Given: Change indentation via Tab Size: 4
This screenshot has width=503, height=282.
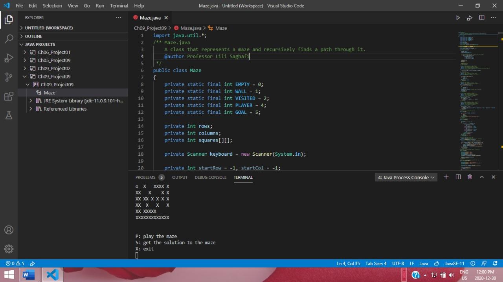Looking at the screenshot, I should pyautogui.click(x=376, y=264).
